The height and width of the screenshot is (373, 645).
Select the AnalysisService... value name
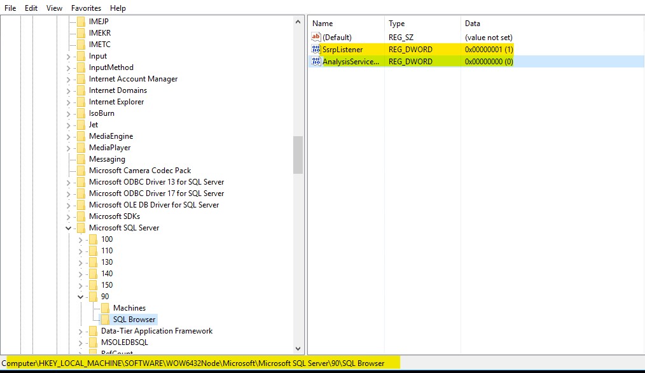pos(351,61)
